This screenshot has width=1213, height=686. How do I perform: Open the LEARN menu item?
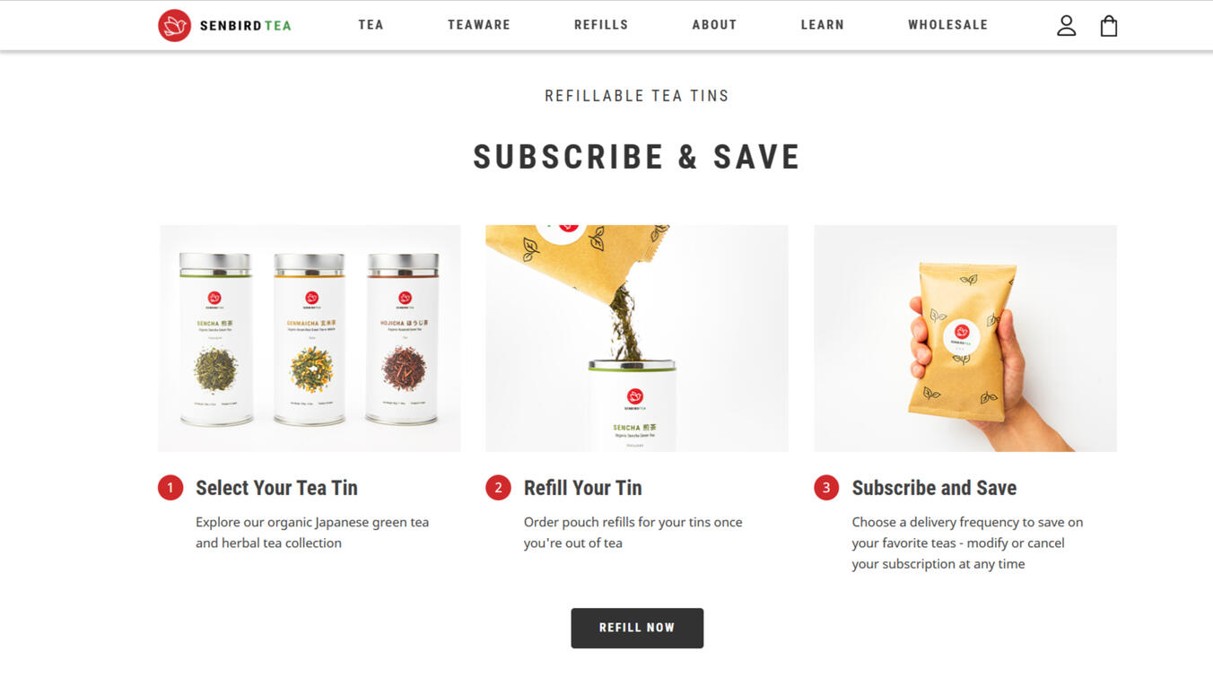click(823, 25)
